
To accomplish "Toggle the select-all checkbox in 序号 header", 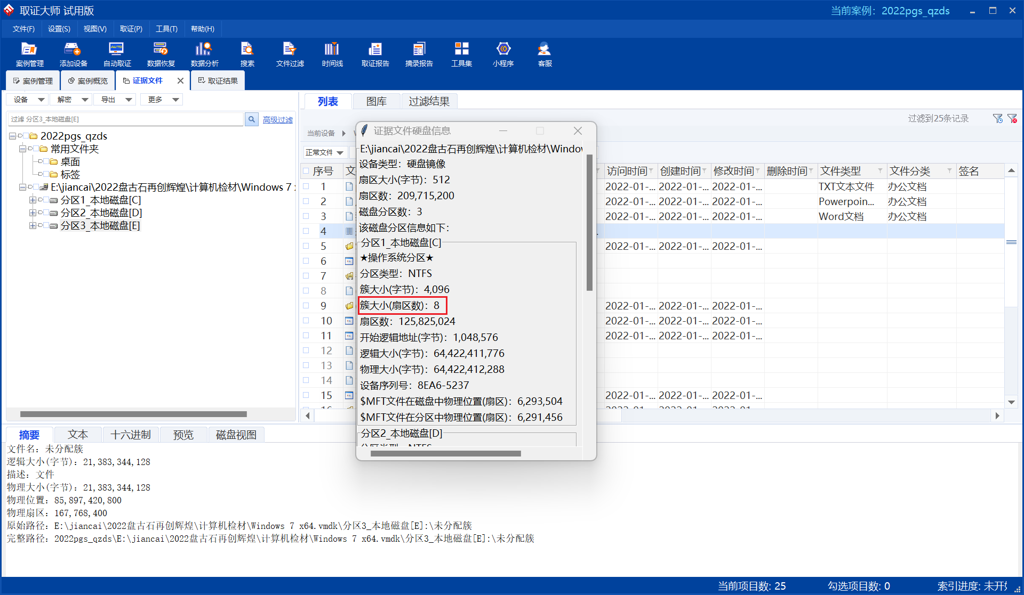I will coord(306,171).
